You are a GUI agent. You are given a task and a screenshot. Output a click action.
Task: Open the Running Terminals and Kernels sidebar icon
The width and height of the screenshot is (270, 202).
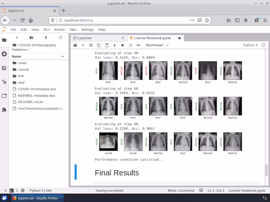pos(4,54)
